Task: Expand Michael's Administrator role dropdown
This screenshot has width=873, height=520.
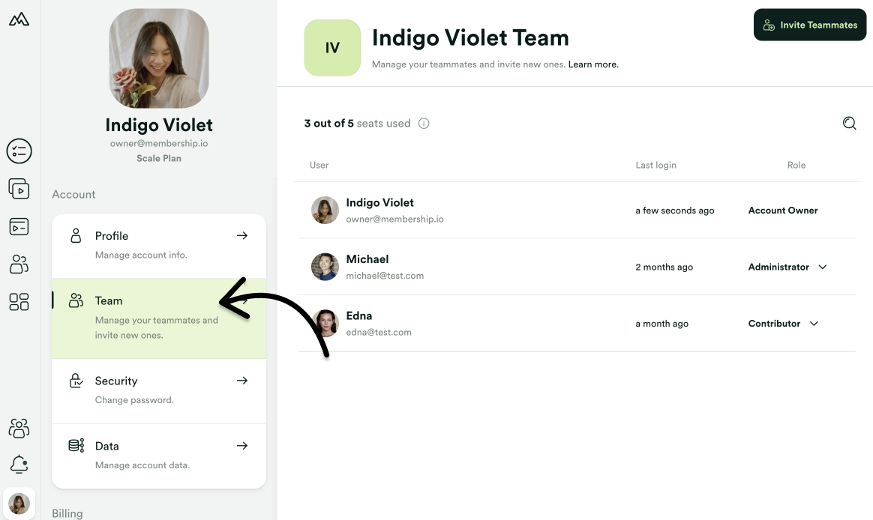Action: click(x=822, y=267)
